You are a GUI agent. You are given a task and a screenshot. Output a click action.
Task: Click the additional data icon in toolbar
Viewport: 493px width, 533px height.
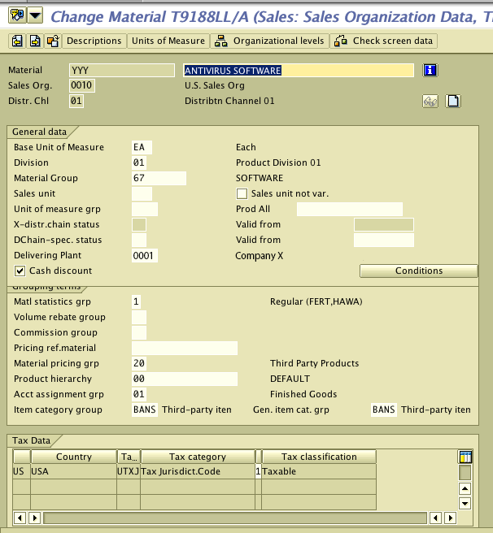point(53,41)
